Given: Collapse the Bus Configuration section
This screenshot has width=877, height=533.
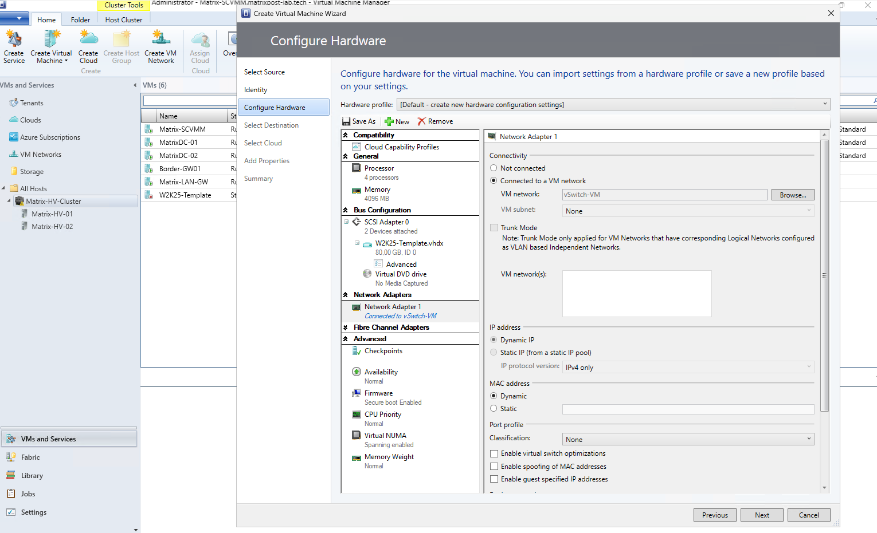Looking at the screenshot, I should (346, 210).
